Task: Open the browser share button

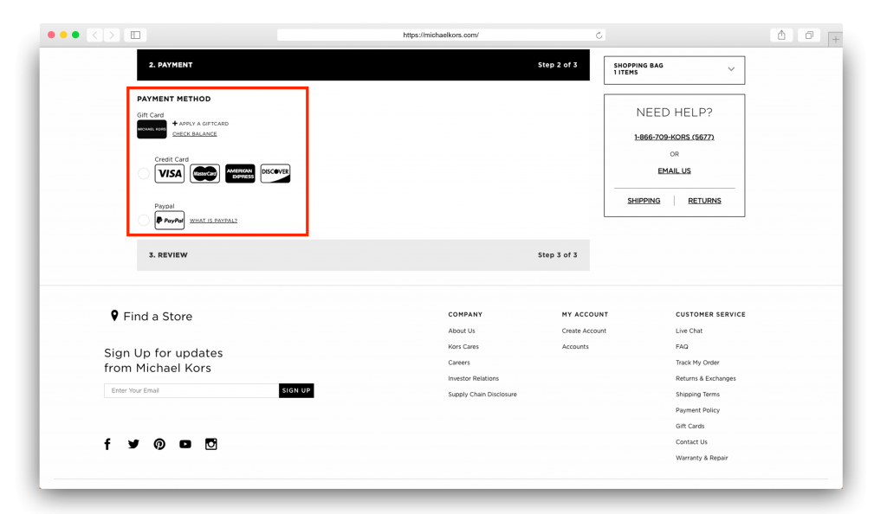Action: point(781,35)
